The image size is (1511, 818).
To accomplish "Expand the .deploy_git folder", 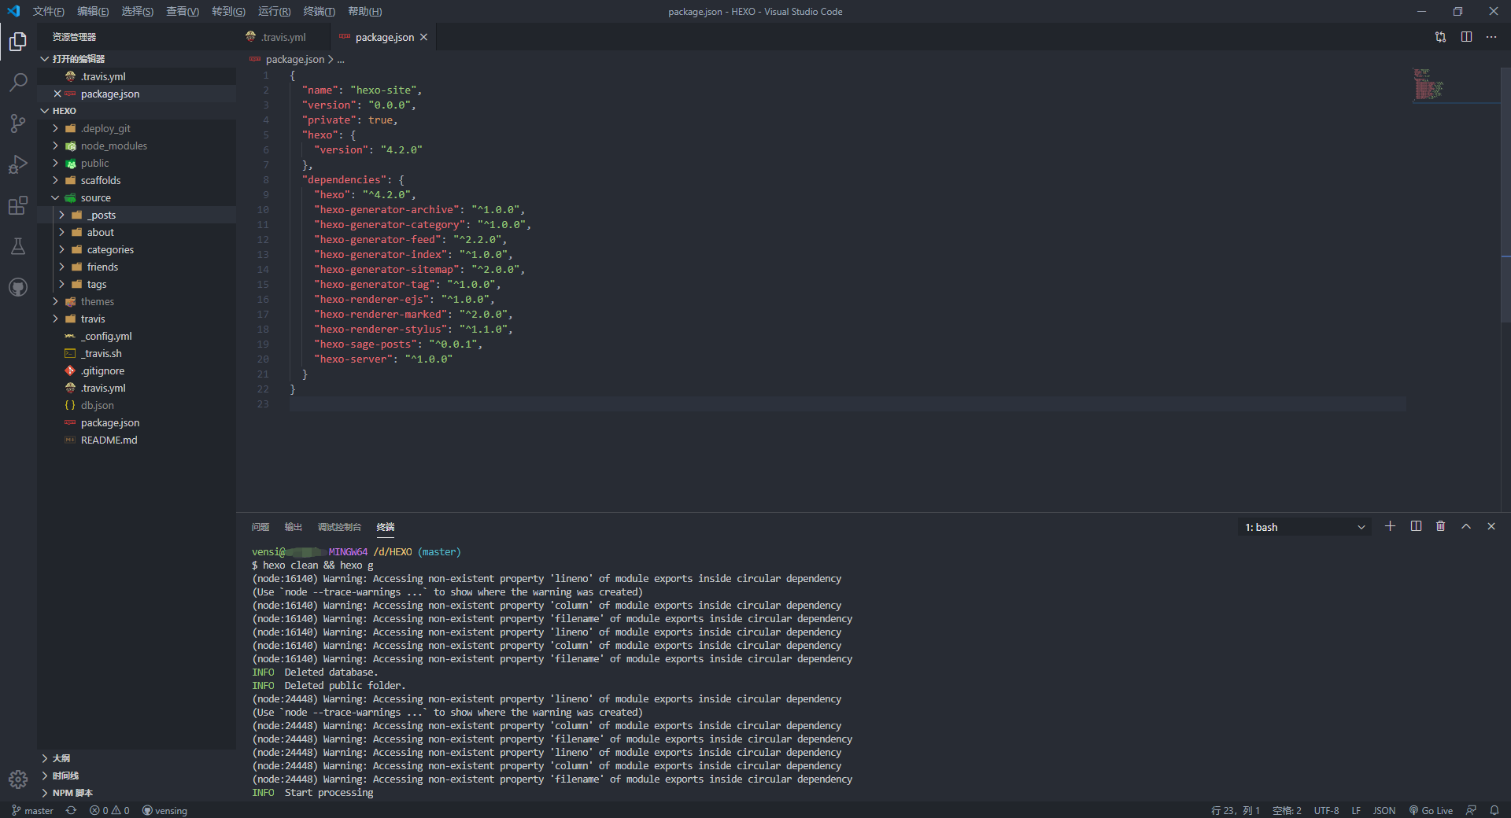I will (137, 128).
